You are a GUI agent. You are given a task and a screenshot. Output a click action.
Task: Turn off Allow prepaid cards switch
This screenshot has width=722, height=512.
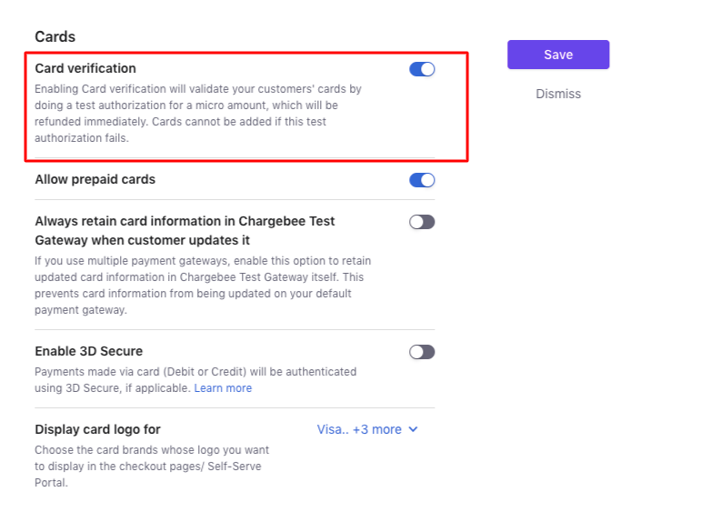pos(422,180)
